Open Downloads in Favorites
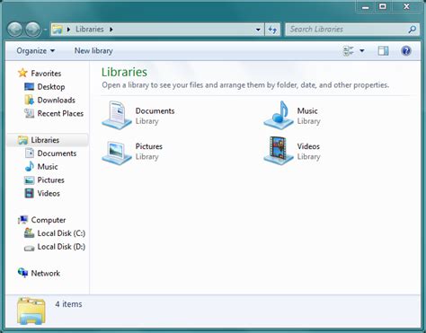Image resolution: width=426 pixels, height=333 pixels. click(57, 100)
